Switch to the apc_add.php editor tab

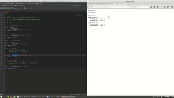pos(5,8)
